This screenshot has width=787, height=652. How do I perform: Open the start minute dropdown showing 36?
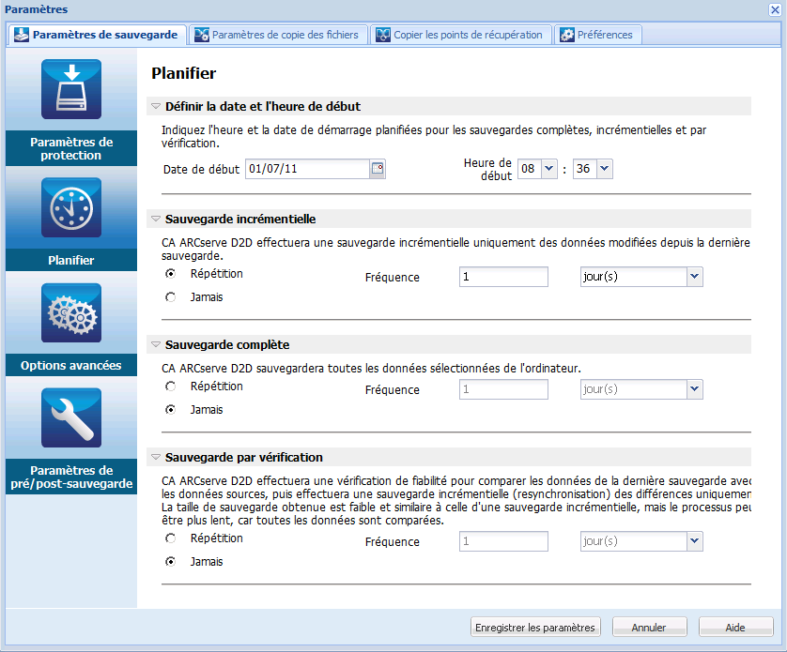pos(604,169)
